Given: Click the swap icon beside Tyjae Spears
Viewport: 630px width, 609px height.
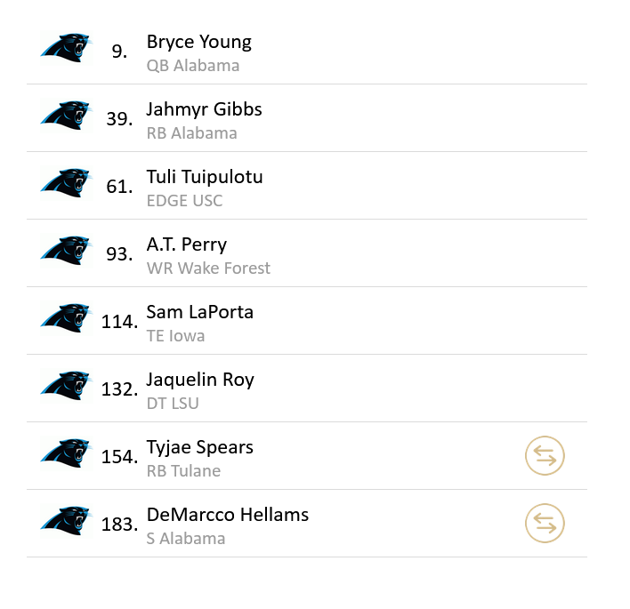Looking at the screenshot, I should pos(545,456).
